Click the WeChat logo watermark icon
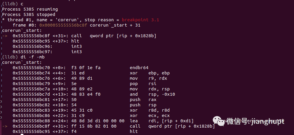Viewport: 294px width, 135px height. click(x=218, y=121)
